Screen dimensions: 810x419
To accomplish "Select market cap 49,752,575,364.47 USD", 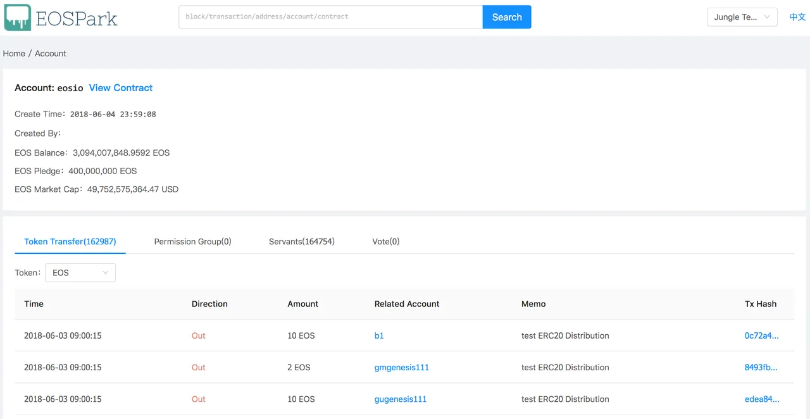I will click(x=133, y=189).
